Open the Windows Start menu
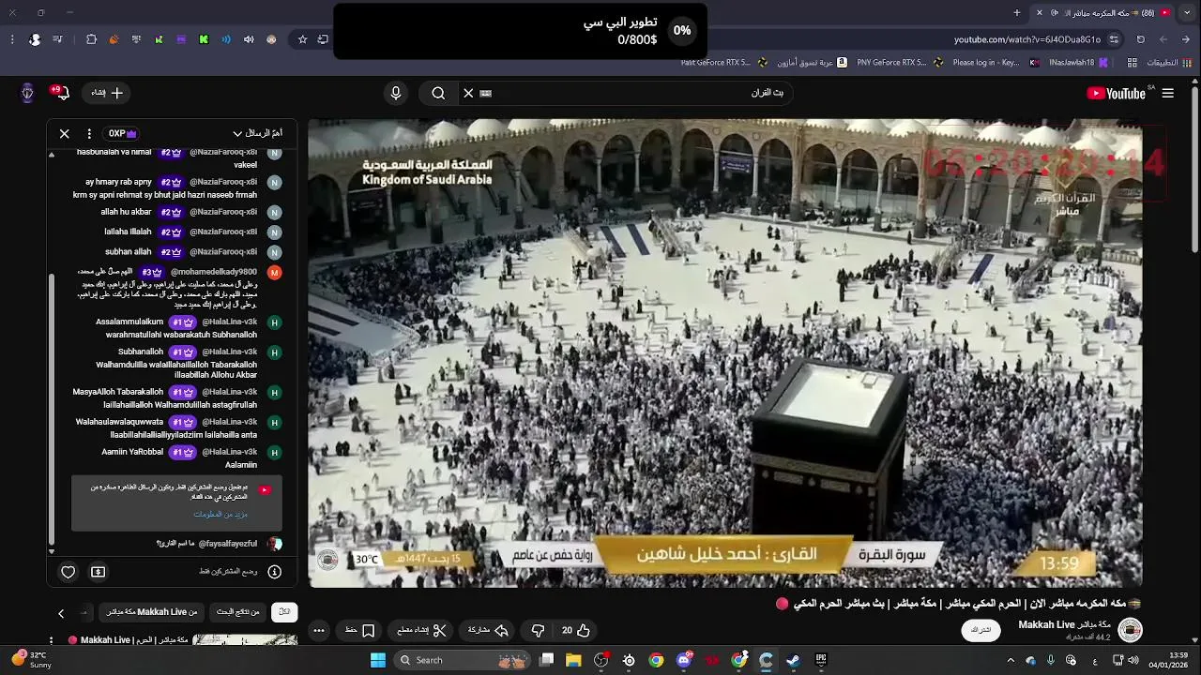The width and height of the screenshot is (1201, 675). [x=377, y=660]
